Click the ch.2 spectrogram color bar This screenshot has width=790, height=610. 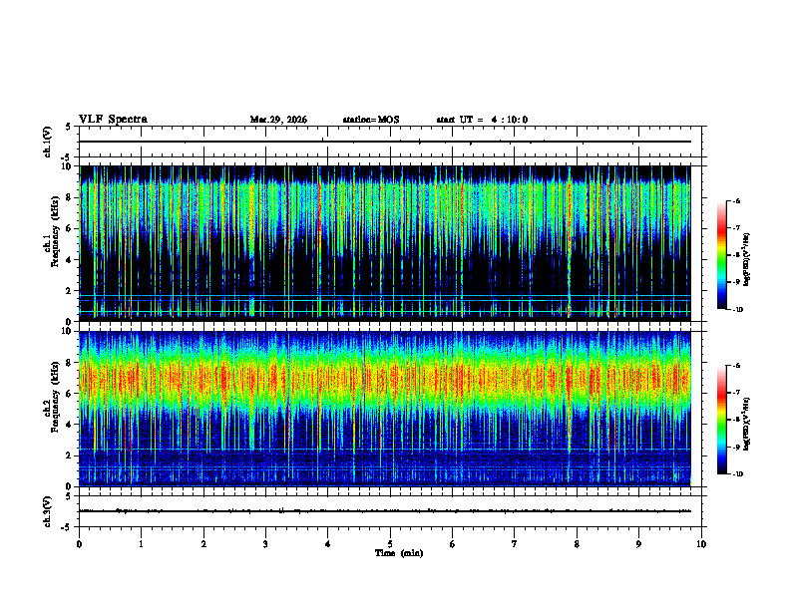tap(721, 420)
